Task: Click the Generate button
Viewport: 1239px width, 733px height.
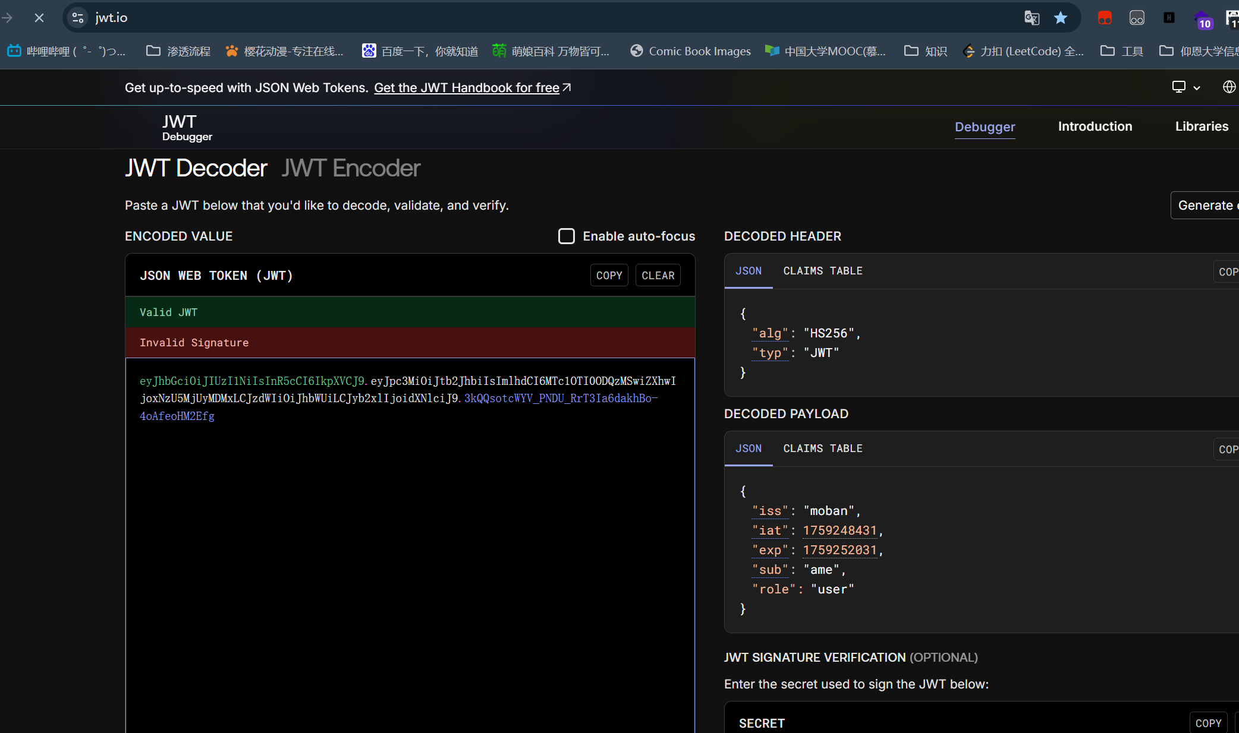Action: click(1206, 206)
